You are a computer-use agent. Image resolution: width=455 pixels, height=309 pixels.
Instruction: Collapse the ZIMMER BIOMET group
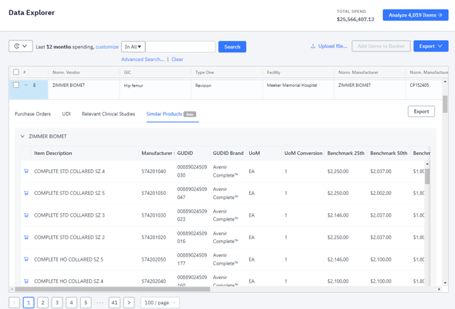22,137
